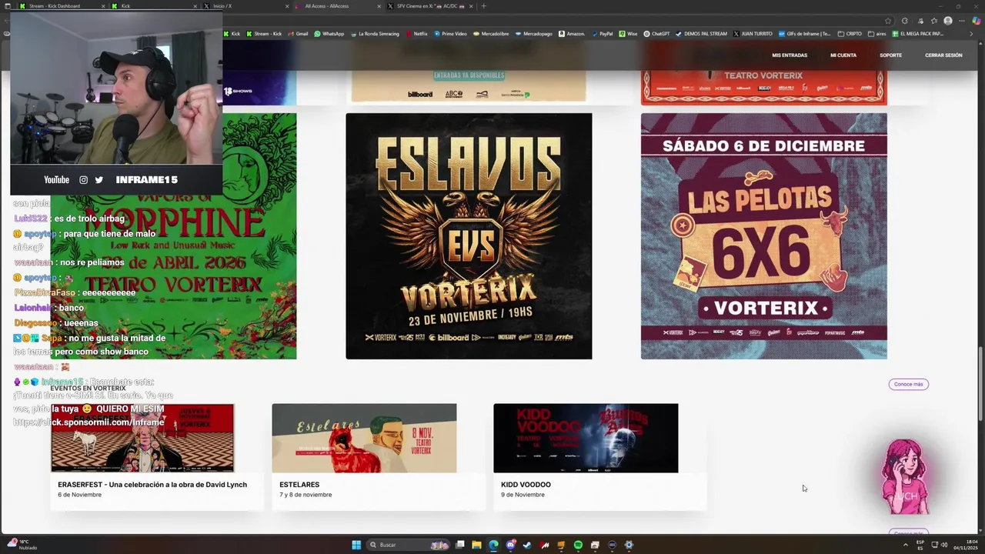
Task: Open Vapors of Morphine event poster
Action: click(x=173, y=236)
